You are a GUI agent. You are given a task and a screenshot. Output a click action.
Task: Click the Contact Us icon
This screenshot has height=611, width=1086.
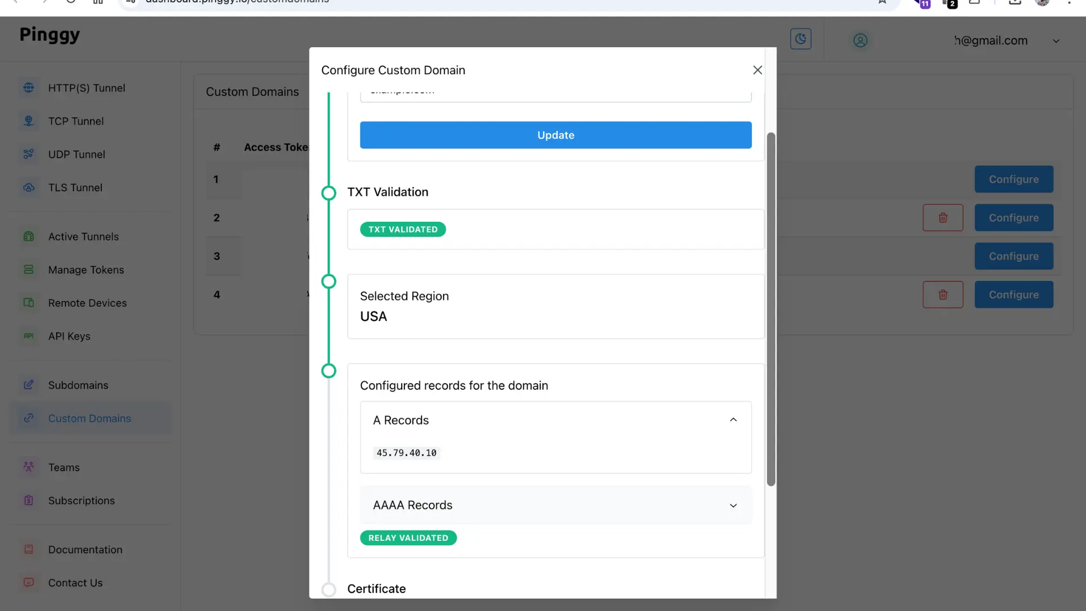tap(29, 582)
